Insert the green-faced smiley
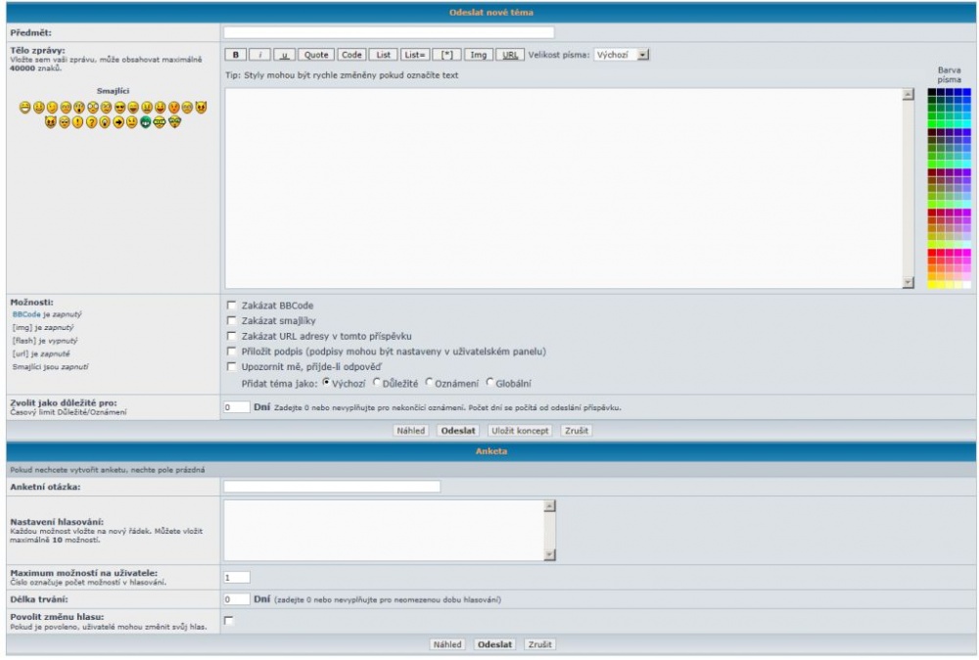The image size is (979, 660). pos(146,121)
